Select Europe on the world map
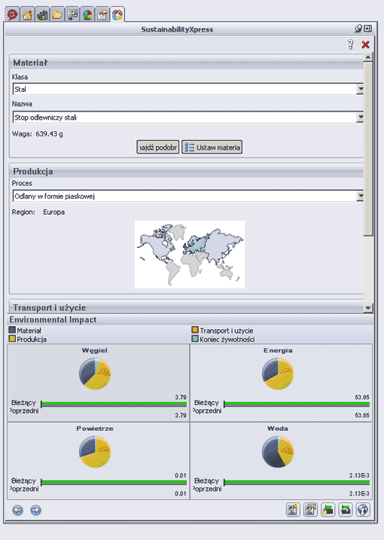The image size is (384, 540). [x=195, y=243]
